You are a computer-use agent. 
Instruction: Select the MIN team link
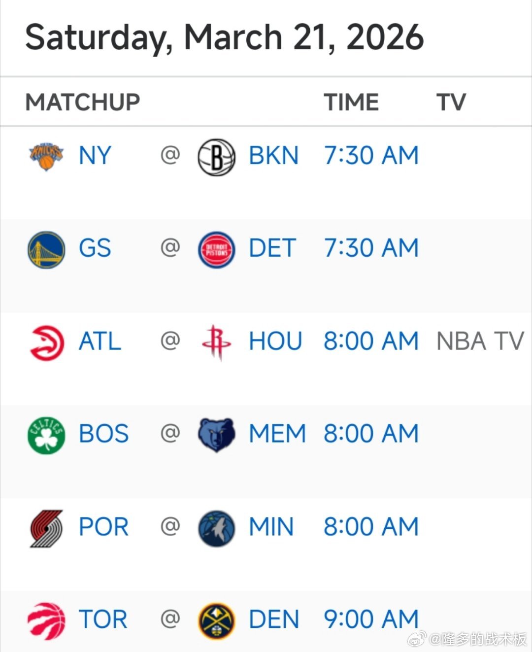click(271, 527)
